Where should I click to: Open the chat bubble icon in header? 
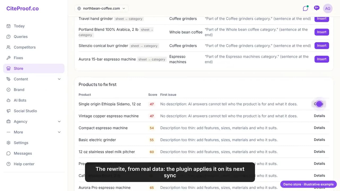pos(305,8)
